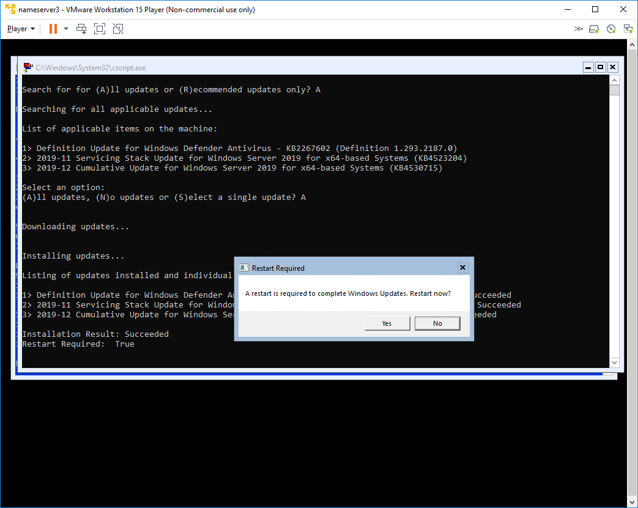
Task: Click the console scrollbar up arrow
Action: [614, 80]
